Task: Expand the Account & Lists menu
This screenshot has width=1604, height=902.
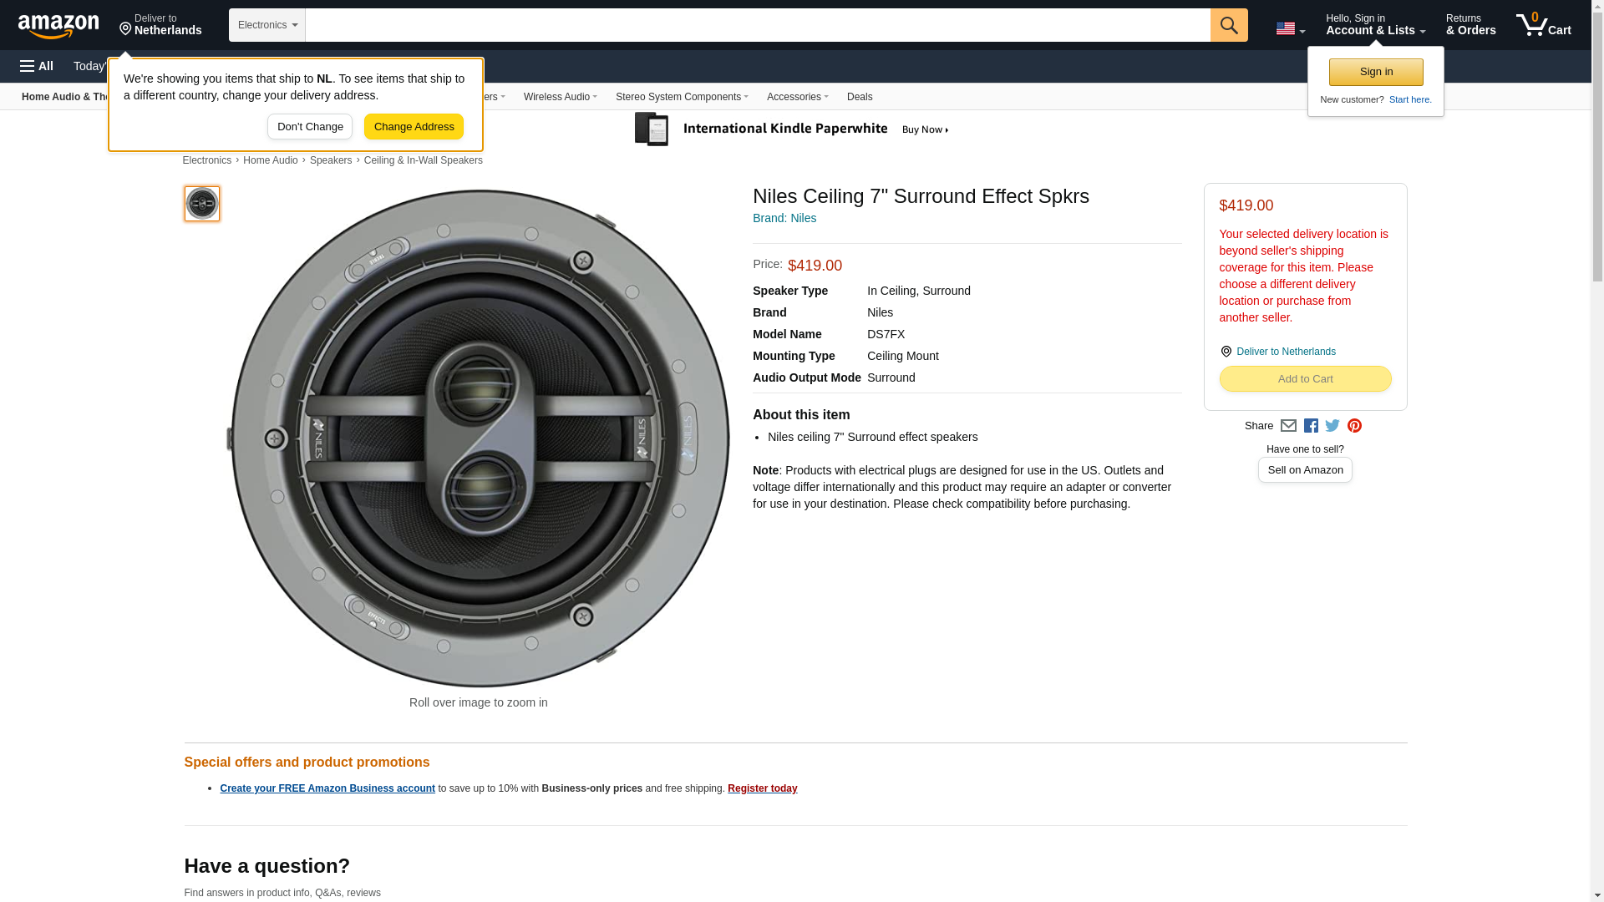Action: 1375,25
